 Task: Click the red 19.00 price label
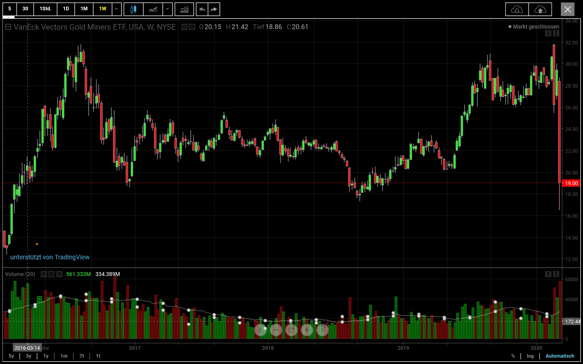571,183
